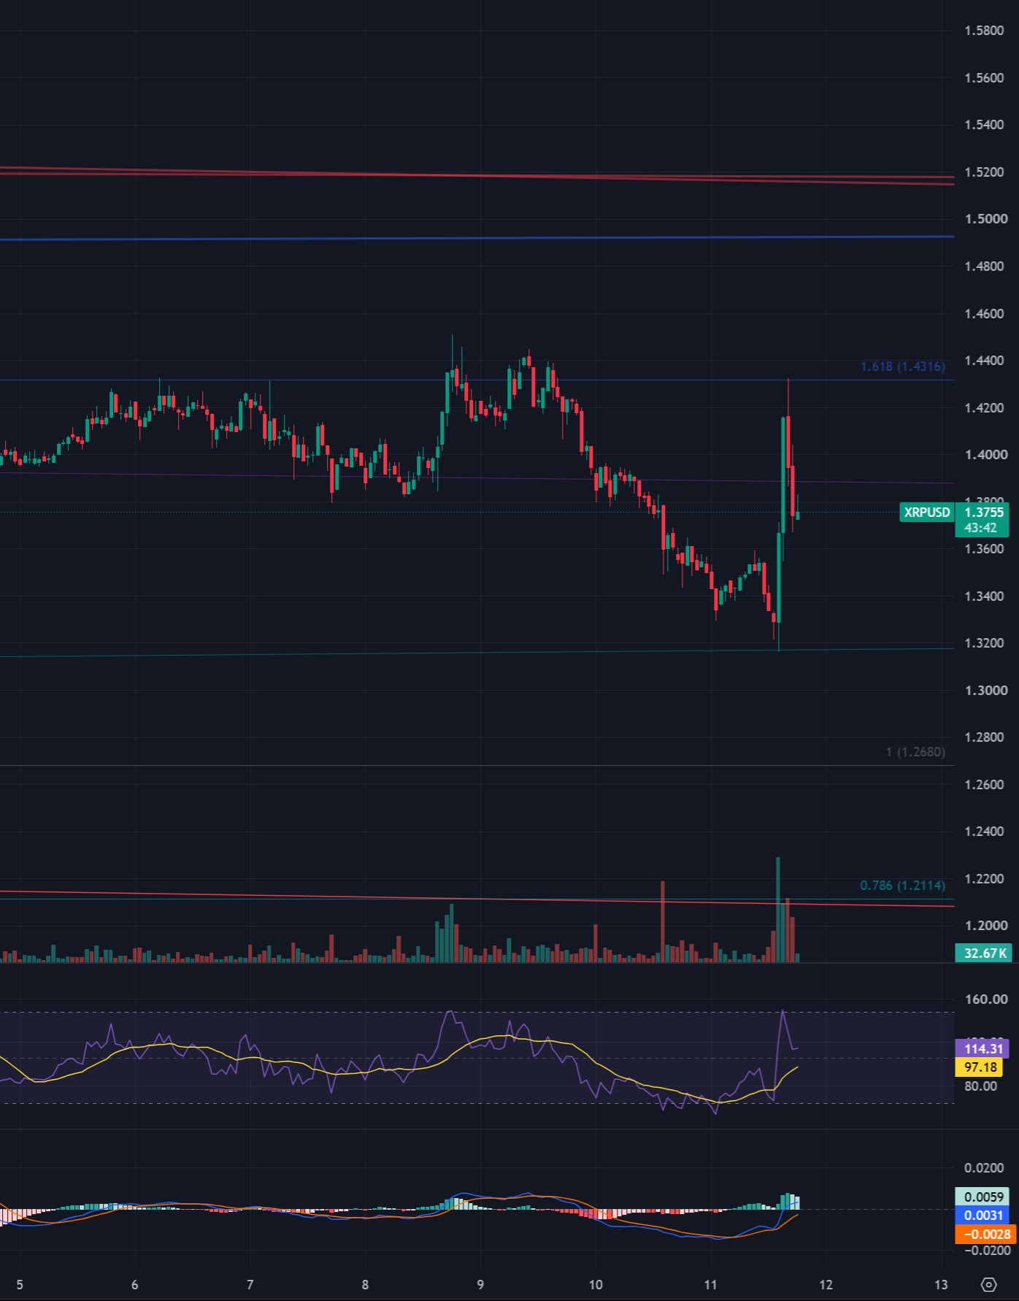Viewport: 1019px width, 1301px height.
Task: Click the purple 114.31 indicator value label
Action: 983,1049
